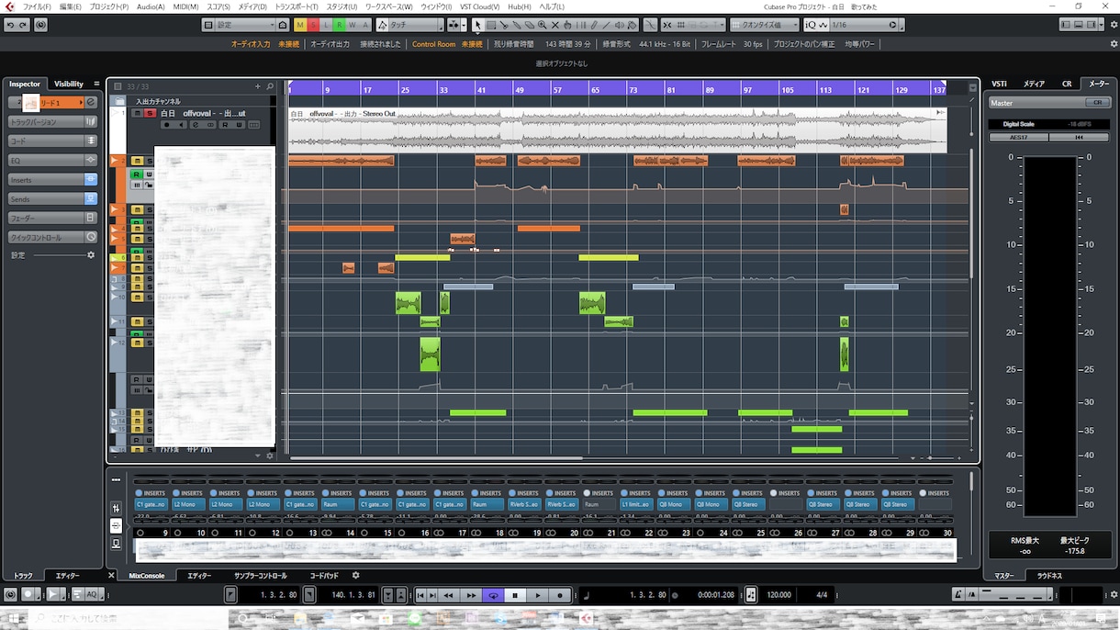This screenshot has height=630, width=1120.
Task: Toggle global Mute (M) state button
Action: 301,25
